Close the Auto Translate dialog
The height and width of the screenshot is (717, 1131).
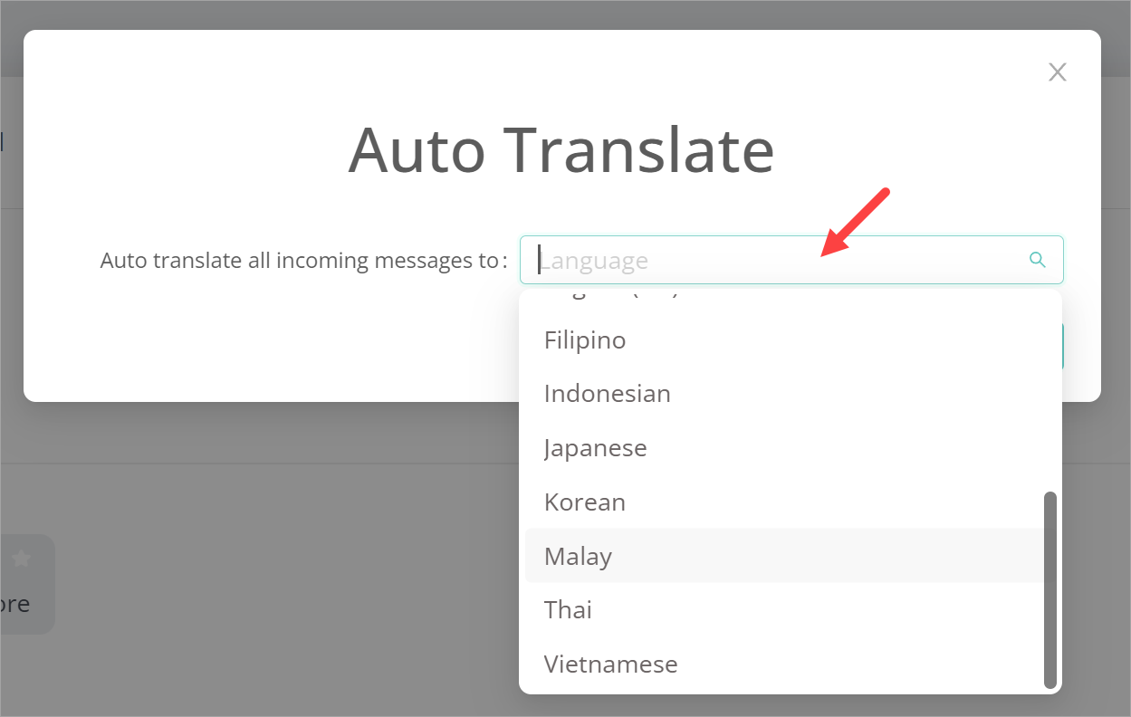pos(1057,72)
